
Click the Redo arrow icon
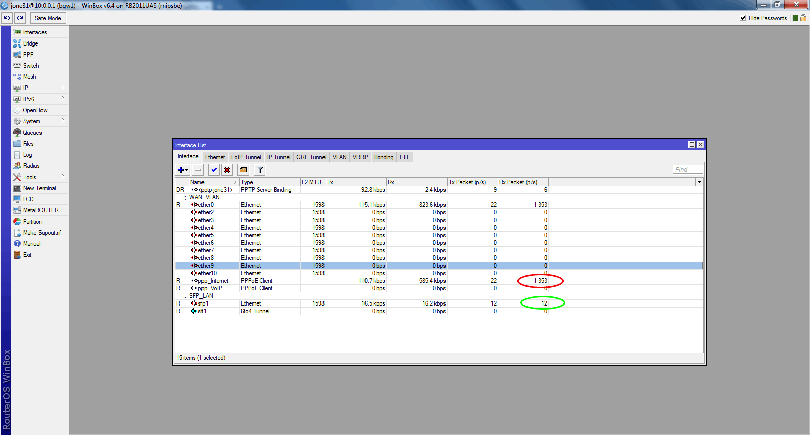pos(20,18)
